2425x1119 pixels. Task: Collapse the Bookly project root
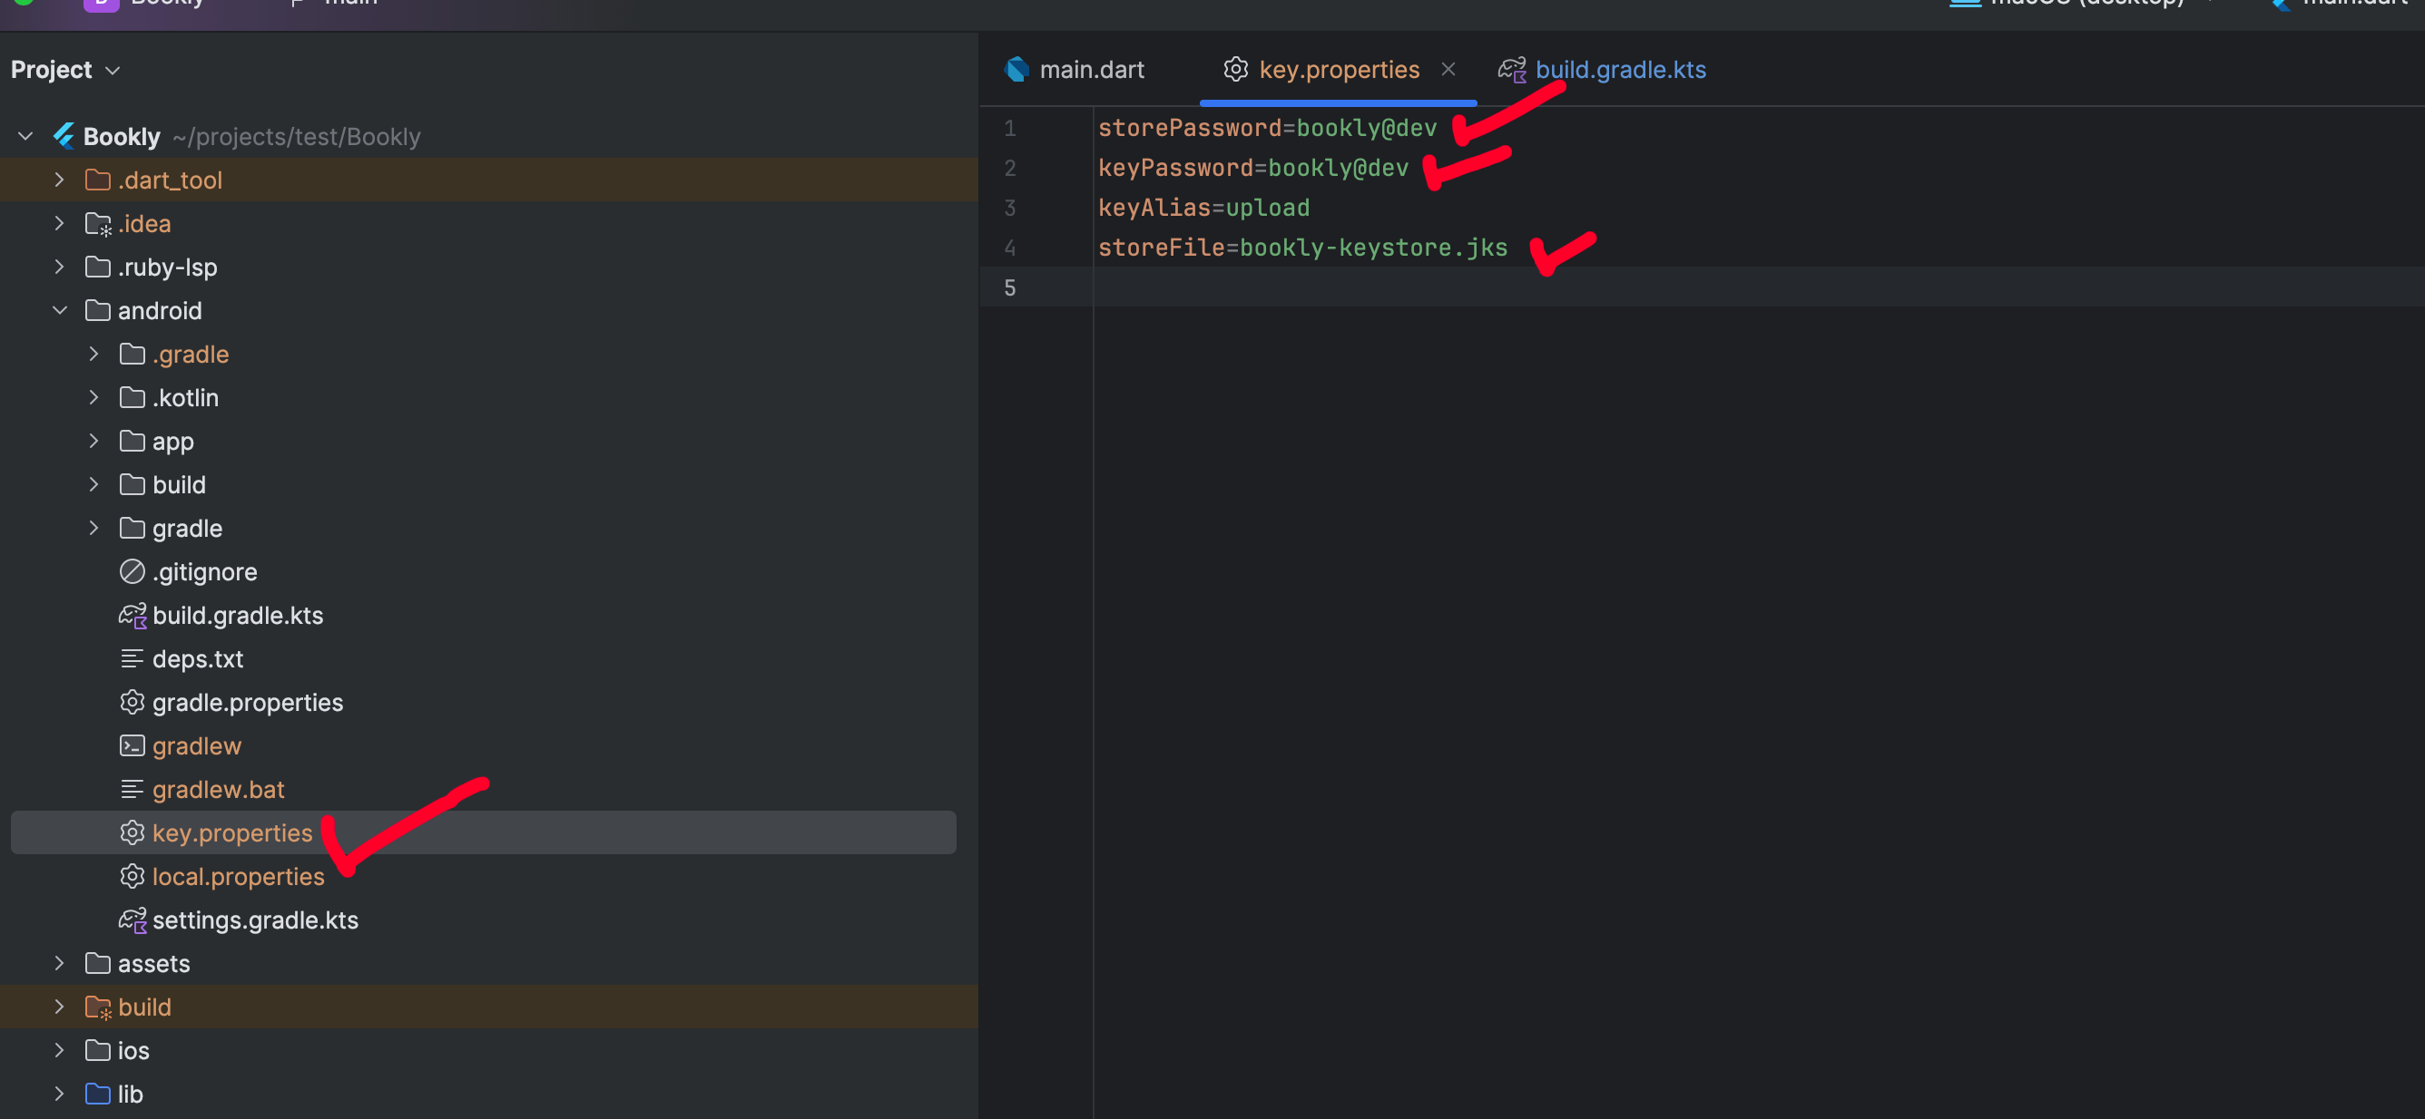[x=25, y=136]
